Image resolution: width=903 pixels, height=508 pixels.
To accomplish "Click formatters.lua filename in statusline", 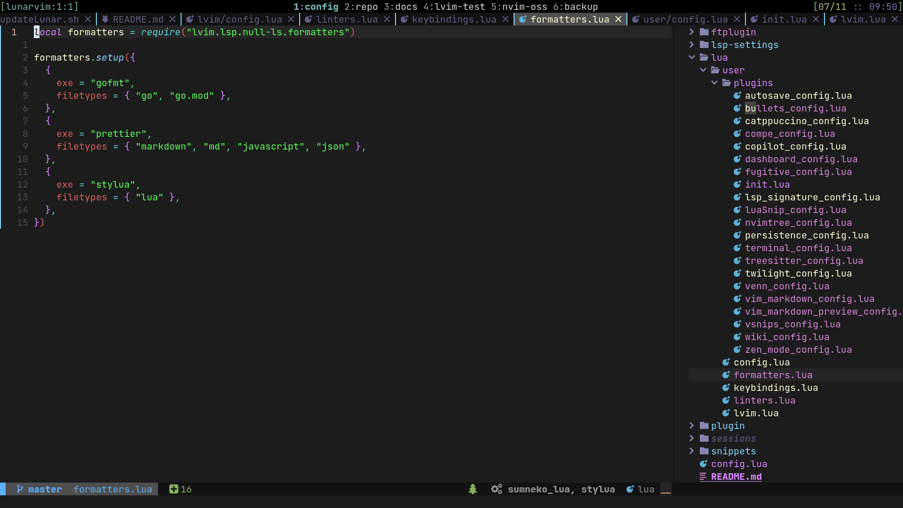I will 112,489.
